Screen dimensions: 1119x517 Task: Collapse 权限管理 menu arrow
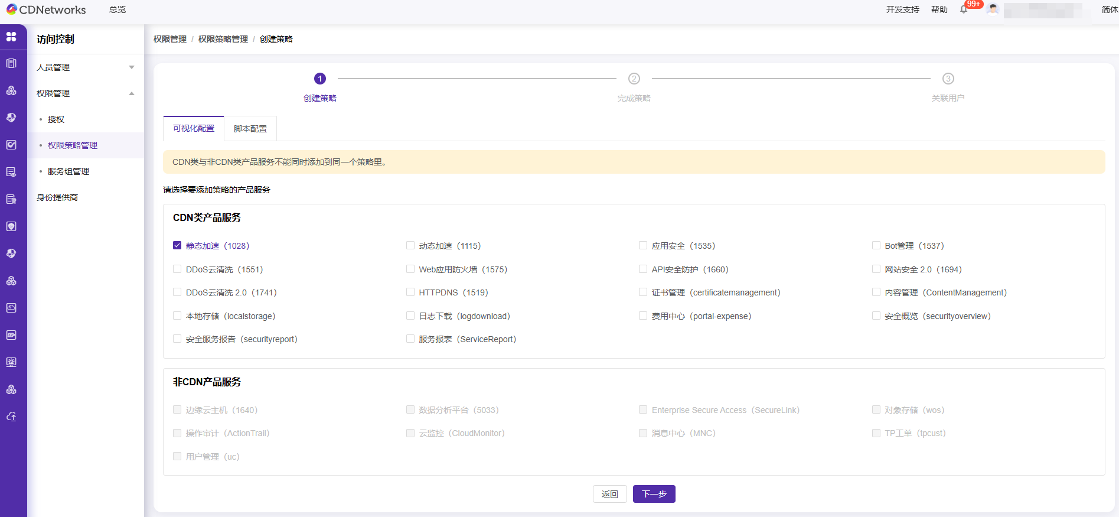(x=132, y=93)
